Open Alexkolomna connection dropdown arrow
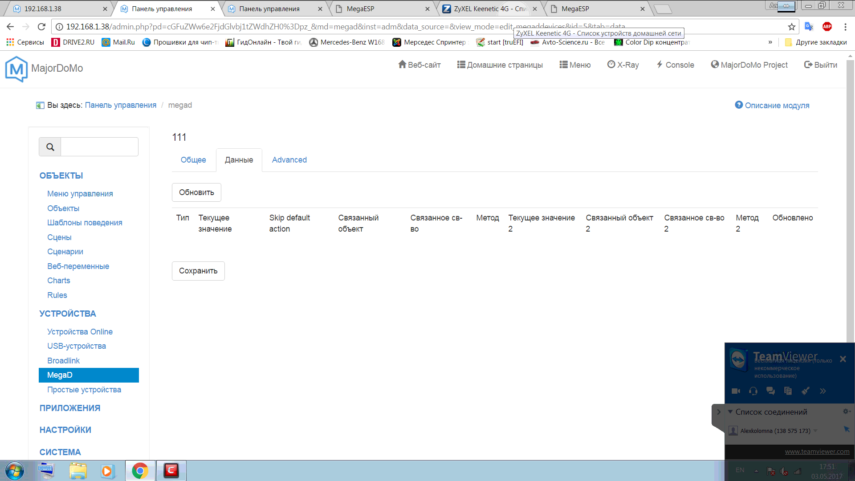This screenshot has height=481, width=855. [x=816, y=431]
